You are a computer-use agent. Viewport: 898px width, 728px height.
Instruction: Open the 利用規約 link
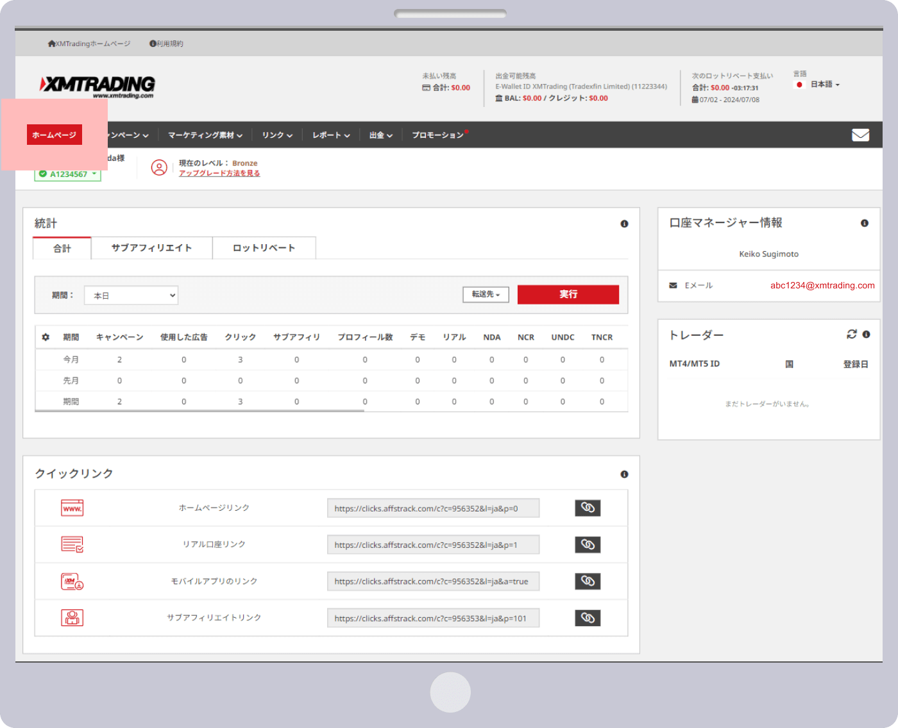pyautogui.click(x=167, y=44)
